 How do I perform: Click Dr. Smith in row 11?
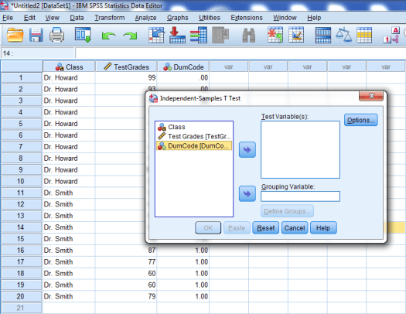click(x=69, y=193)
